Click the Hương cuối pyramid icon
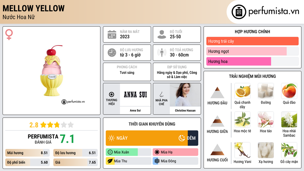304x171 pixels. point(217,150)
